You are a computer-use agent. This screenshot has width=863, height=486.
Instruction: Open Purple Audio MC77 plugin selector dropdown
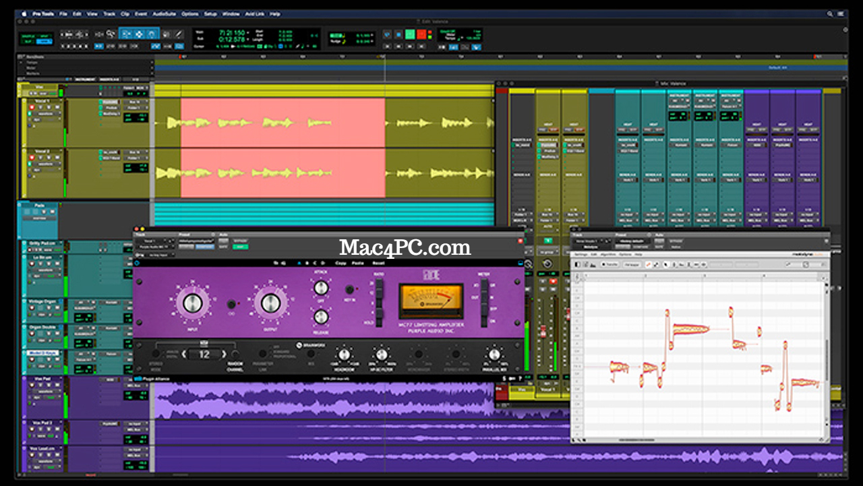(x=154, y=247)
